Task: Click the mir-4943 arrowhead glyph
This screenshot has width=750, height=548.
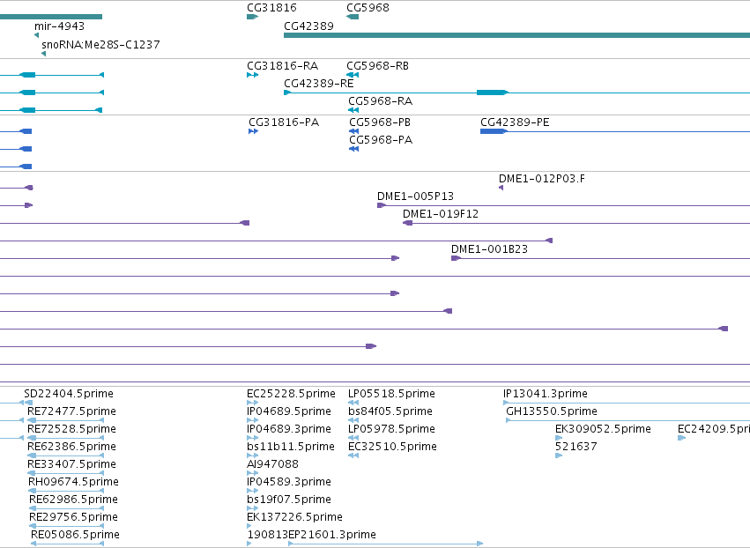Action: (36, 35)
